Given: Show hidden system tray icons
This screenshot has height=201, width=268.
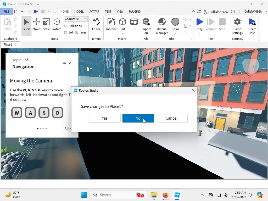Looking at the screenshot, I should 202,195.
